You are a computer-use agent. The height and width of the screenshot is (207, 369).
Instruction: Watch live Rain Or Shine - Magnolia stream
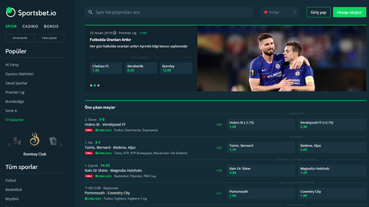[x=103, y=176]
